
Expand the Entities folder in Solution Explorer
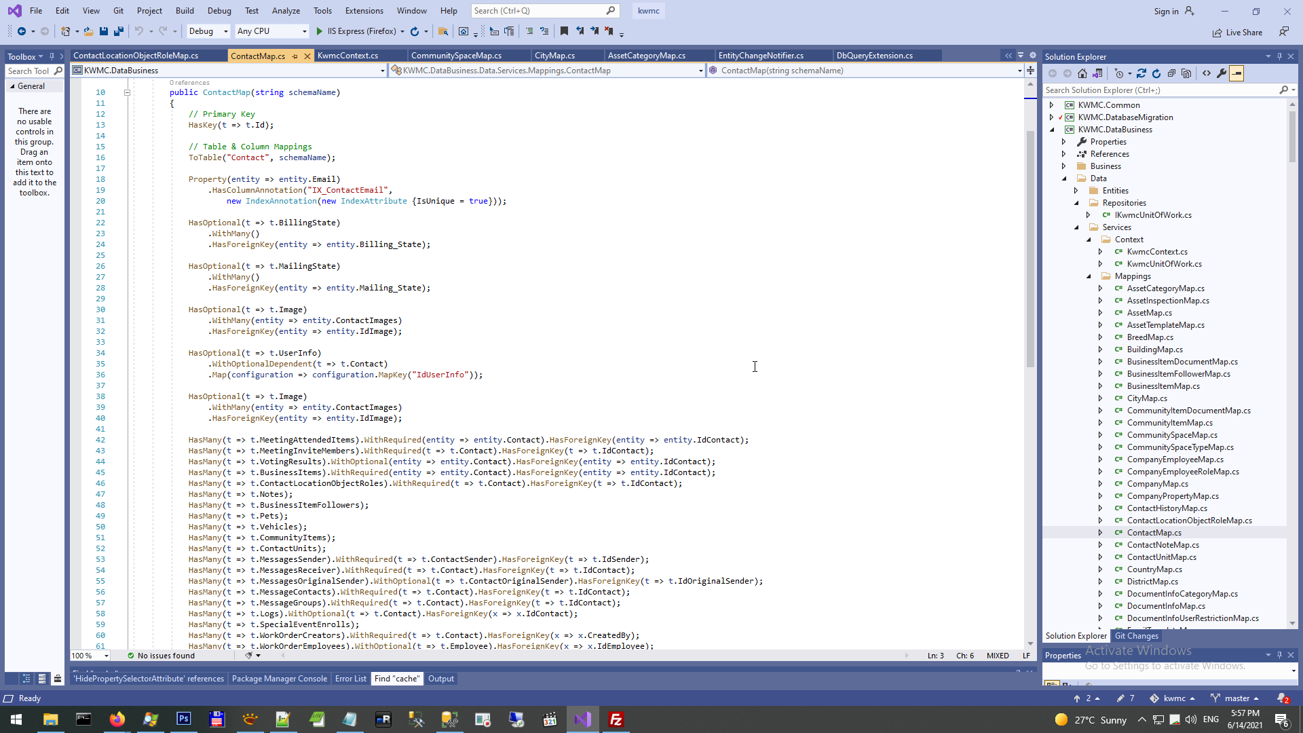(x=1076, y=191)
